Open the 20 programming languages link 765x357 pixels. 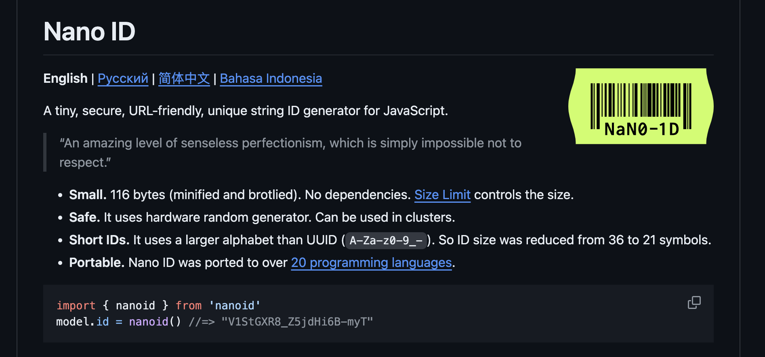coord(371,262)
